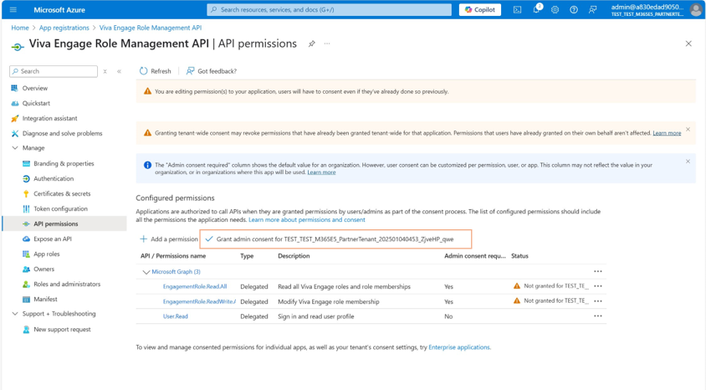Launch Cloud Shell from the top bar

click(x=517, y=9)
